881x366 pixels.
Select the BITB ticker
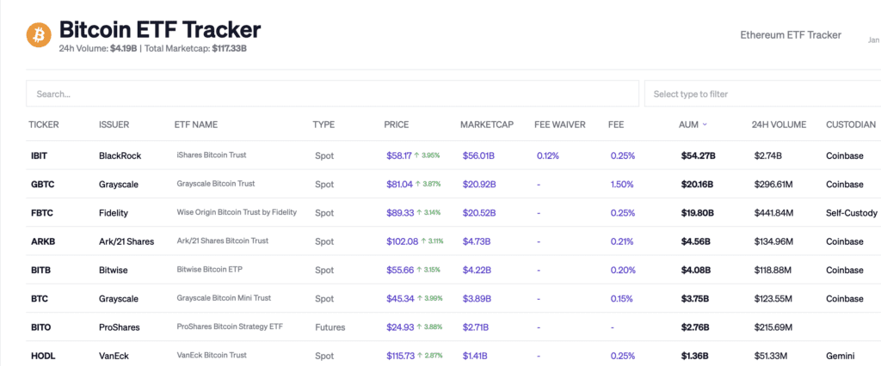[41, 271]
